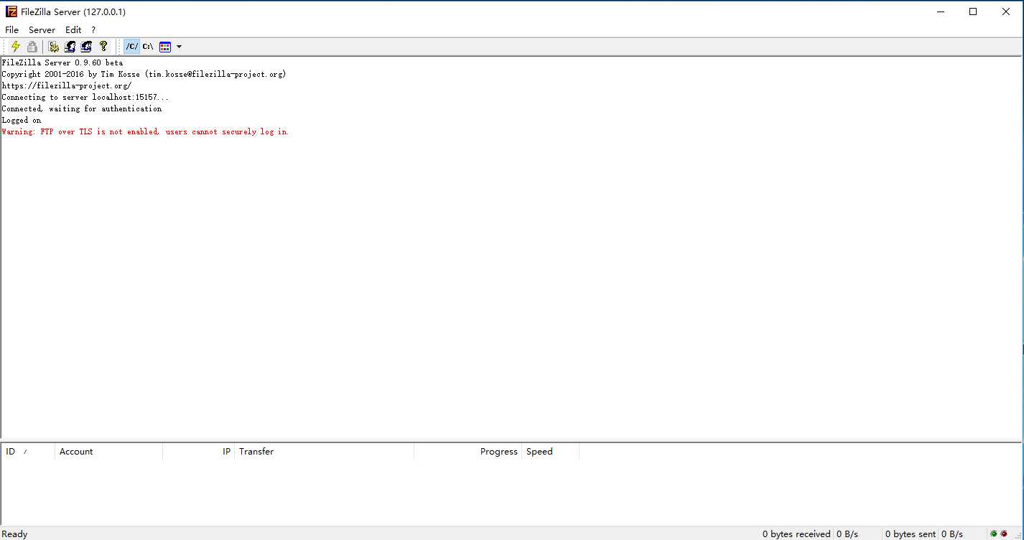Screen dimensions: 1024x540
Task: Click the FileZilla Server title bar icon
Action: (11, 11)
